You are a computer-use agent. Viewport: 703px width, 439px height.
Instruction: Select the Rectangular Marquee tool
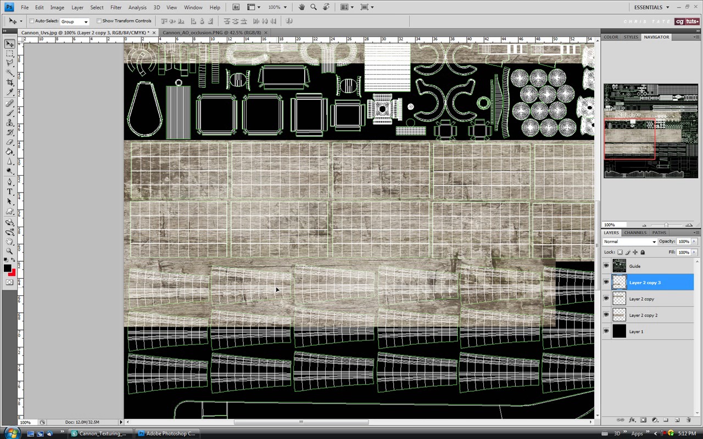[10, 53]
